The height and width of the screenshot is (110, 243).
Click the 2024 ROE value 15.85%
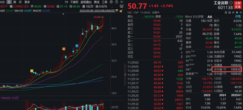tap(221, 108)
